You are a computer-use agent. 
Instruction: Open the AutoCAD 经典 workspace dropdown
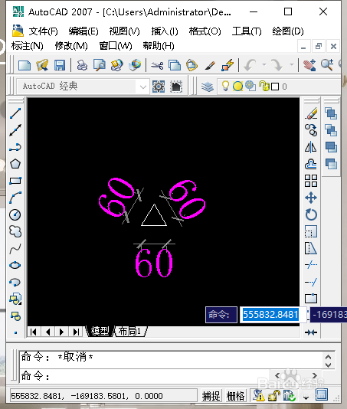[142, 87]
